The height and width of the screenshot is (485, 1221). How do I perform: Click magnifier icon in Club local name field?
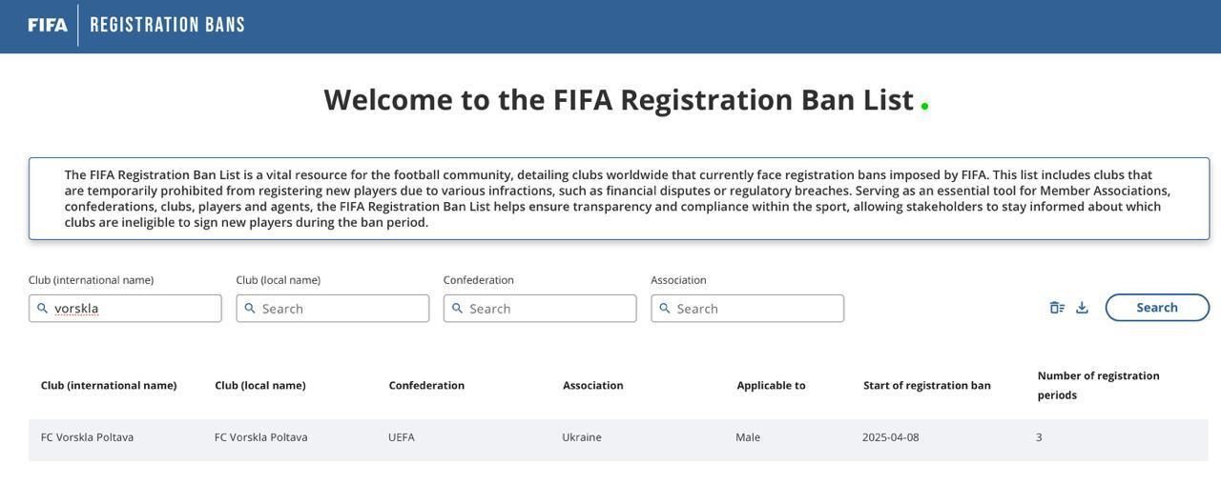tap(250, 309)
